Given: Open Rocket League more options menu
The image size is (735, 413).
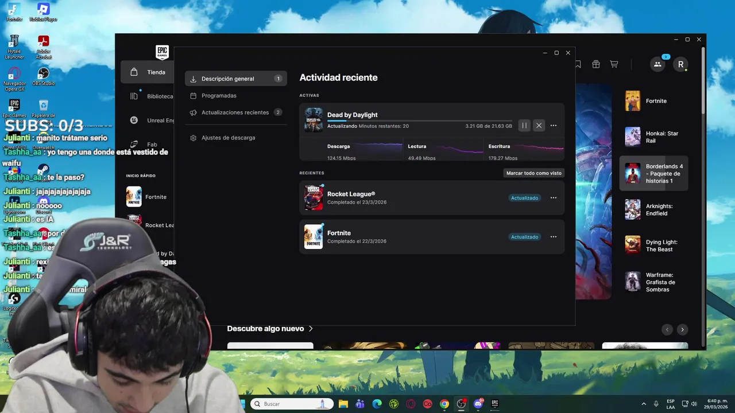Looking at the screenshot, I should pyautogui.click(x=554, y=198).
